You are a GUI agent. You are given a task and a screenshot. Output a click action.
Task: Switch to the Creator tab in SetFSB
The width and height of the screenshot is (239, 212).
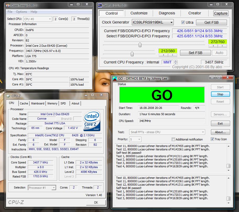[x=195, y=13]
